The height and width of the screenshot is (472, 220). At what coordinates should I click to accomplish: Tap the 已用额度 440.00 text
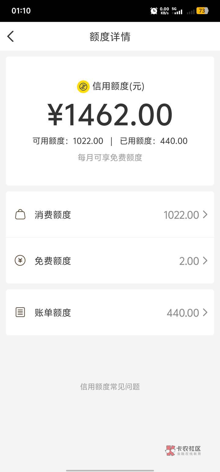click(154, 141)
